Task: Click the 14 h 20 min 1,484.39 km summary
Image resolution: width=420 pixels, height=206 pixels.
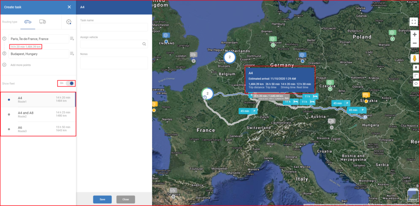Action: (x=26, y=47)
